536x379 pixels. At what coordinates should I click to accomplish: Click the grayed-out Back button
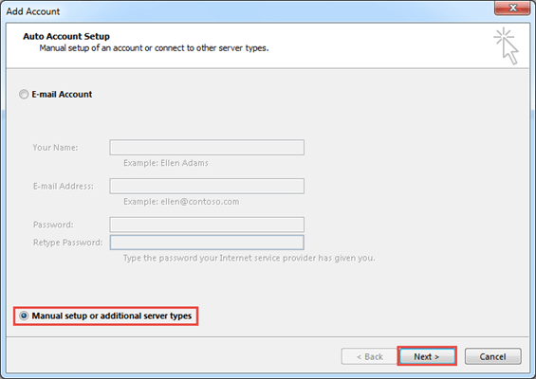(369, 356)
